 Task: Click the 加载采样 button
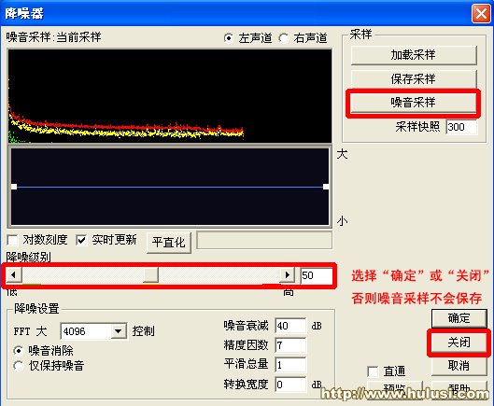click(414, 55)
